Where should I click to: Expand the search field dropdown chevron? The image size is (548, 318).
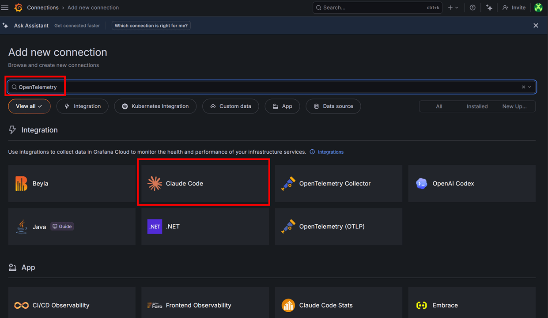530,87
